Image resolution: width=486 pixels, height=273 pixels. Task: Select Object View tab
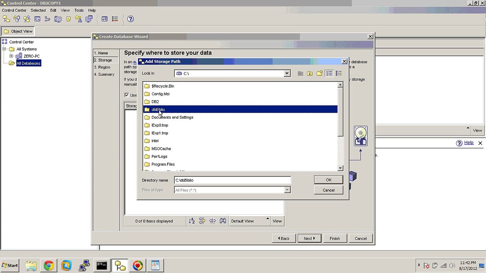point(18,31)
